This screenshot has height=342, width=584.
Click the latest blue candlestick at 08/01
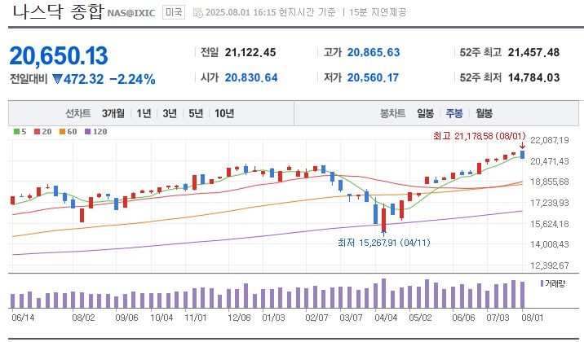coord(523,155)
